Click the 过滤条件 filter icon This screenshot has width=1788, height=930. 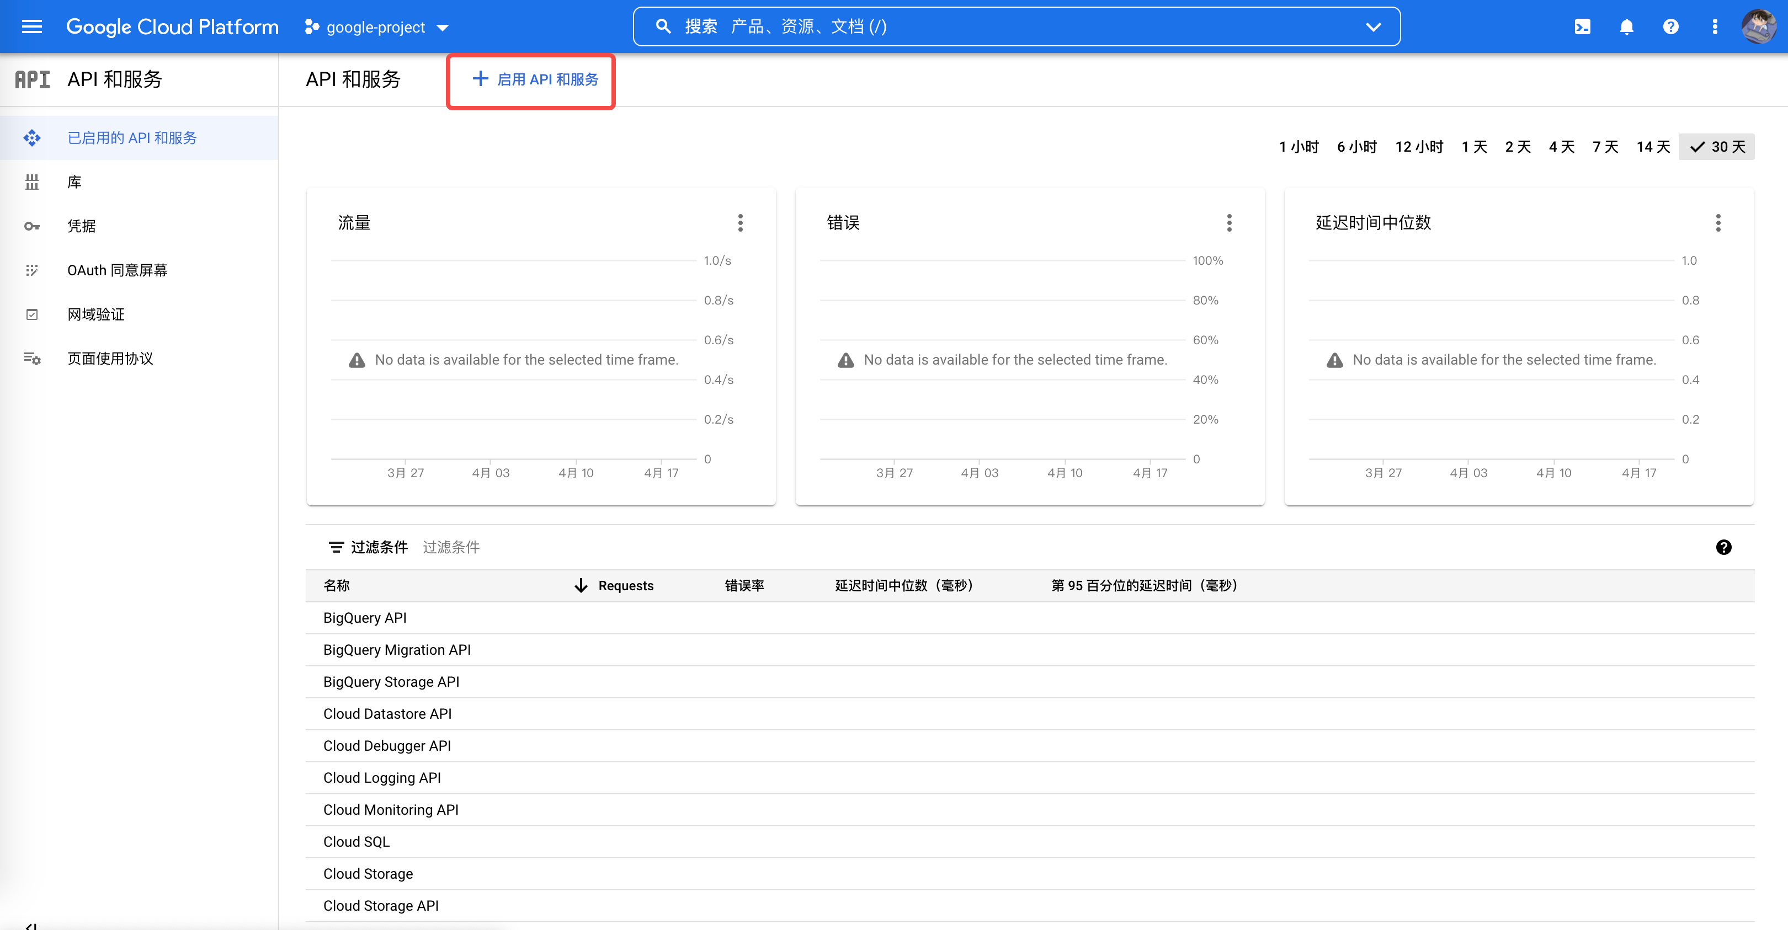click(x=337, y=547)
